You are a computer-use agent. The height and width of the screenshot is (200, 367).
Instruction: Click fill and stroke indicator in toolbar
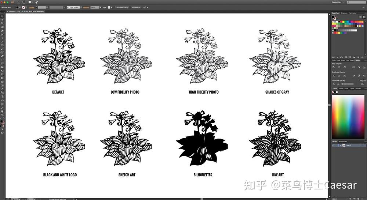(x=2, y=122)
